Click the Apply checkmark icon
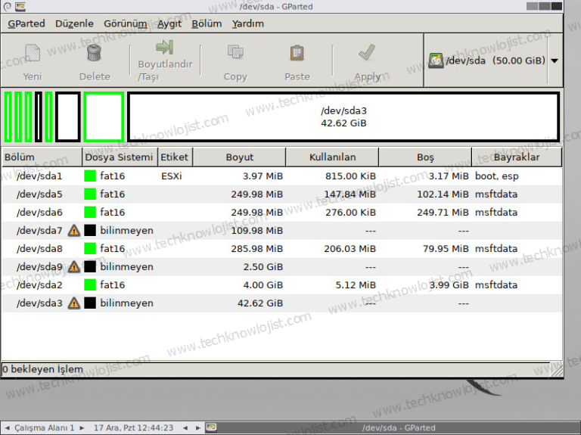 click(367, 53)
